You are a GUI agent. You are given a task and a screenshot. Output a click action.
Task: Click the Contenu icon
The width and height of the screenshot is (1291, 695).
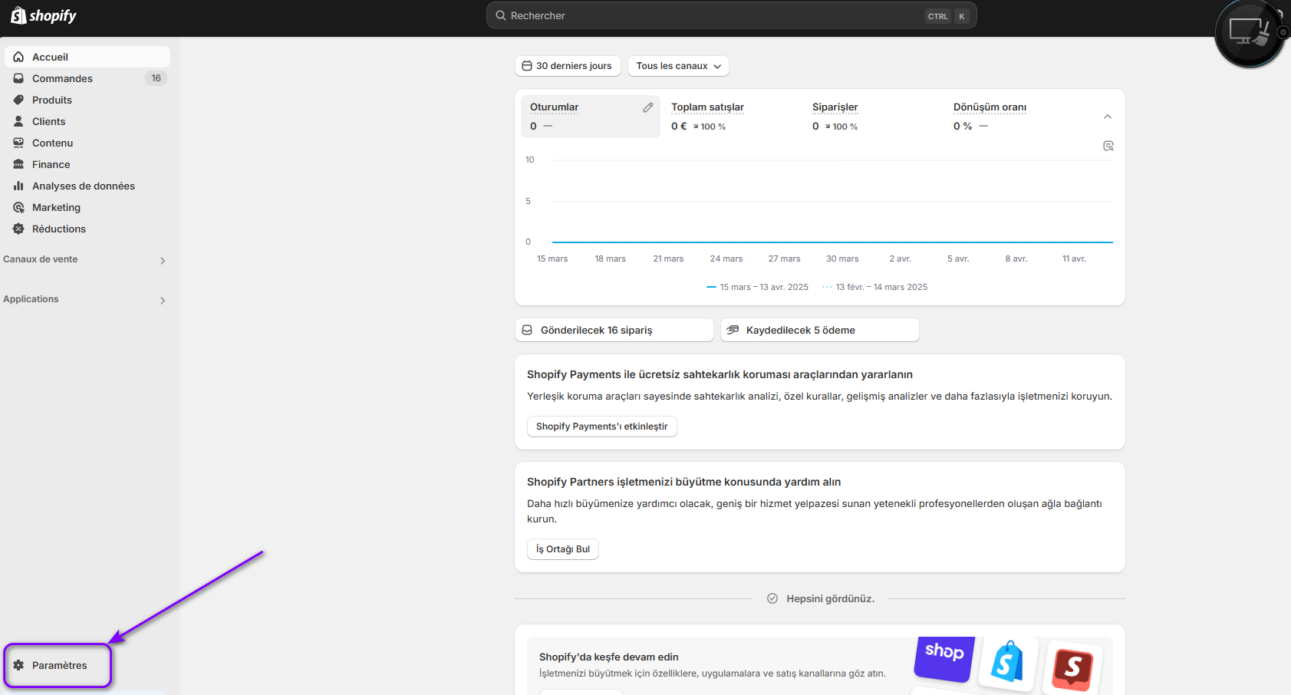pyautogui.click(x=18, y=143)
